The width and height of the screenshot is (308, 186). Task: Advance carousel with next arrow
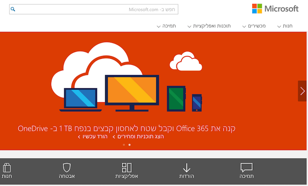pyautogui.click(x=302, y=91)
